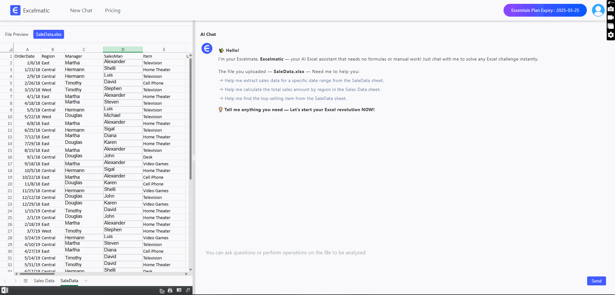Viewport: 615px width, 295px height.
Task: Click the Essentials Plan Expiry button
Action: [x=545, y=10]
